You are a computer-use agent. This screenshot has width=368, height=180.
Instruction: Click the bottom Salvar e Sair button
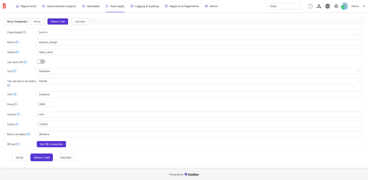tap(41, 157)
